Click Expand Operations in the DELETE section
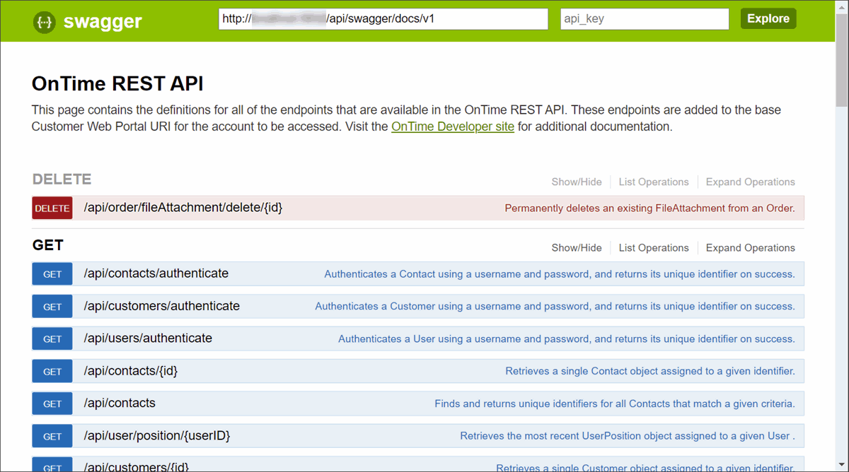Screen dimensions: 849x472 (x=751, y=182)
